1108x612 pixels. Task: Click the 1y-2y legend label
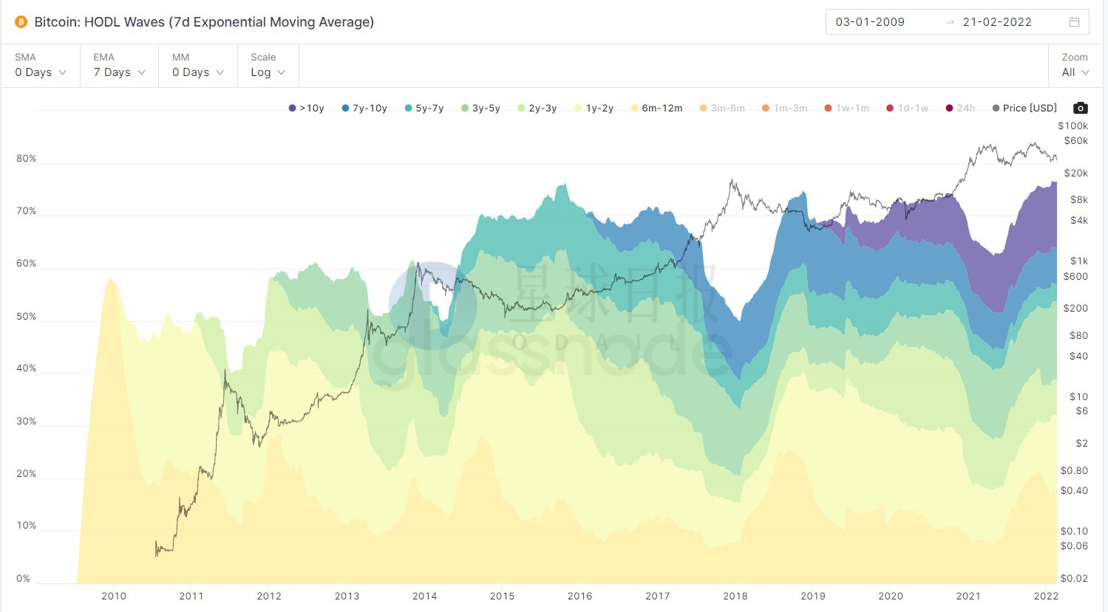coord(599,109)
